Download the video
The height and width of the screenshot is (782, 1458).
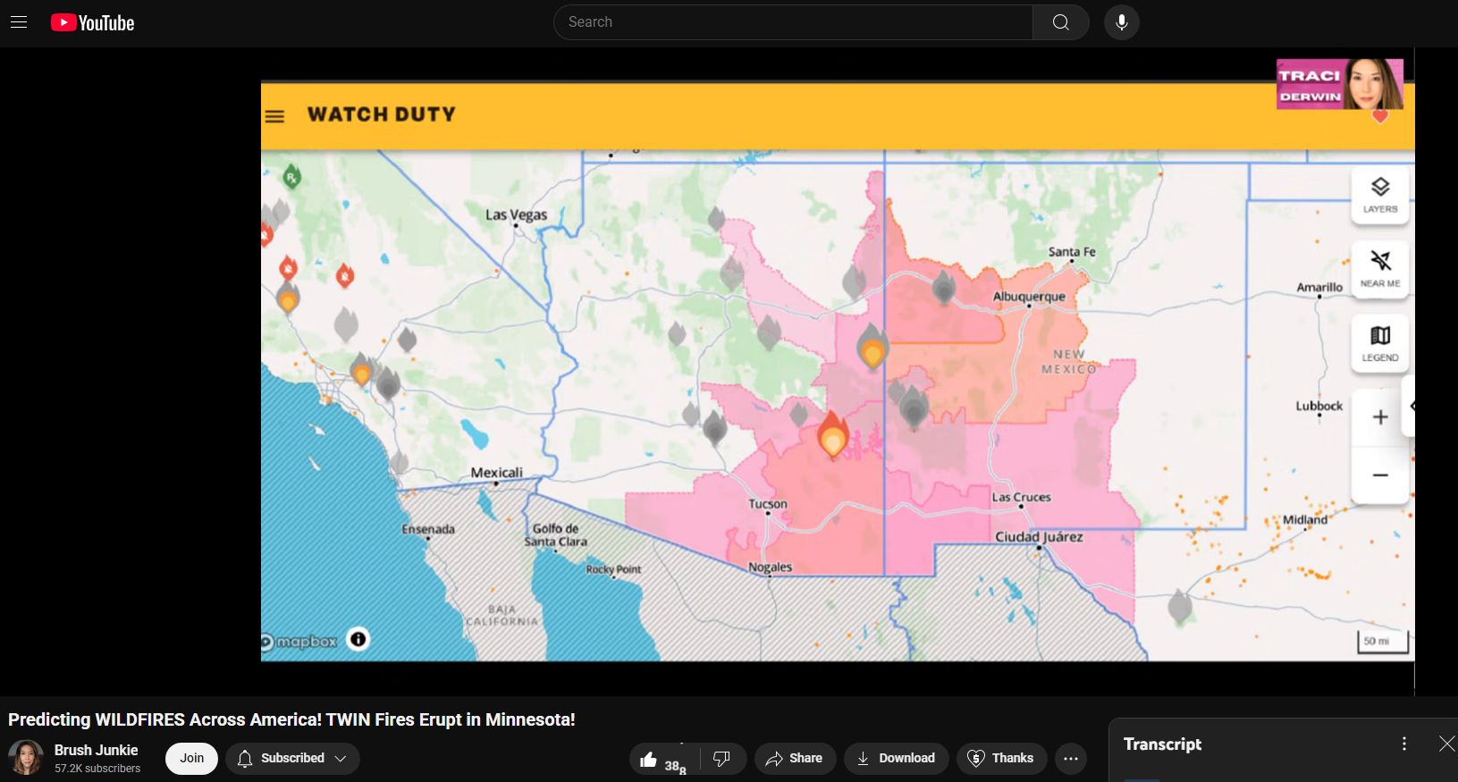point(896,759)
